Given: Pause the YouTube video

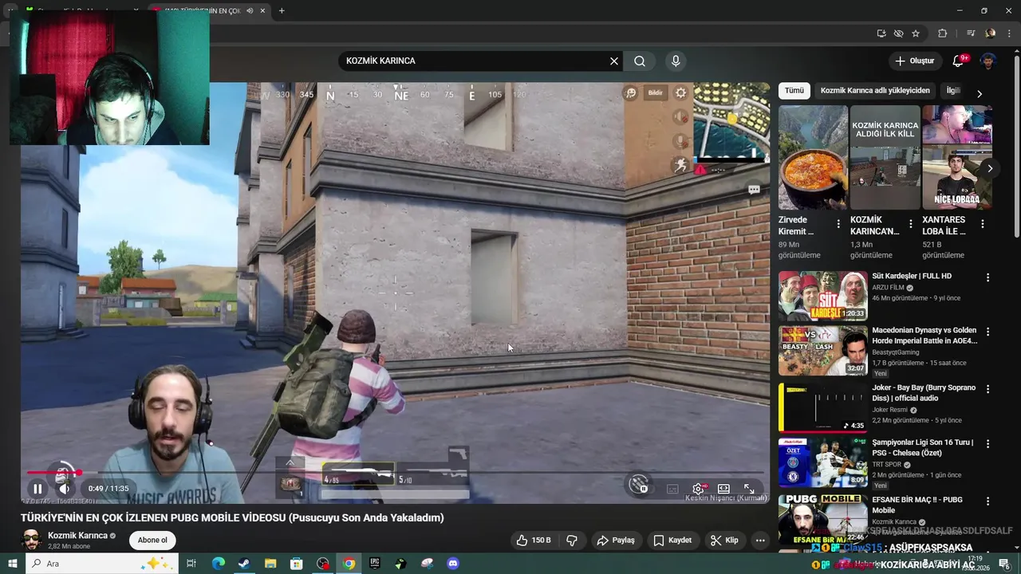Looking at the screenshot, I should (37, 489).
